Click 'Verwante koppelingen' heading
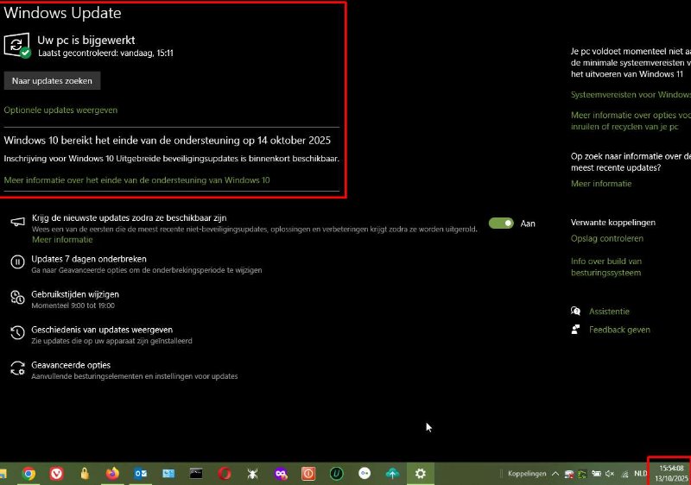Viewport: 691px width, 485px height. point(612,223)
